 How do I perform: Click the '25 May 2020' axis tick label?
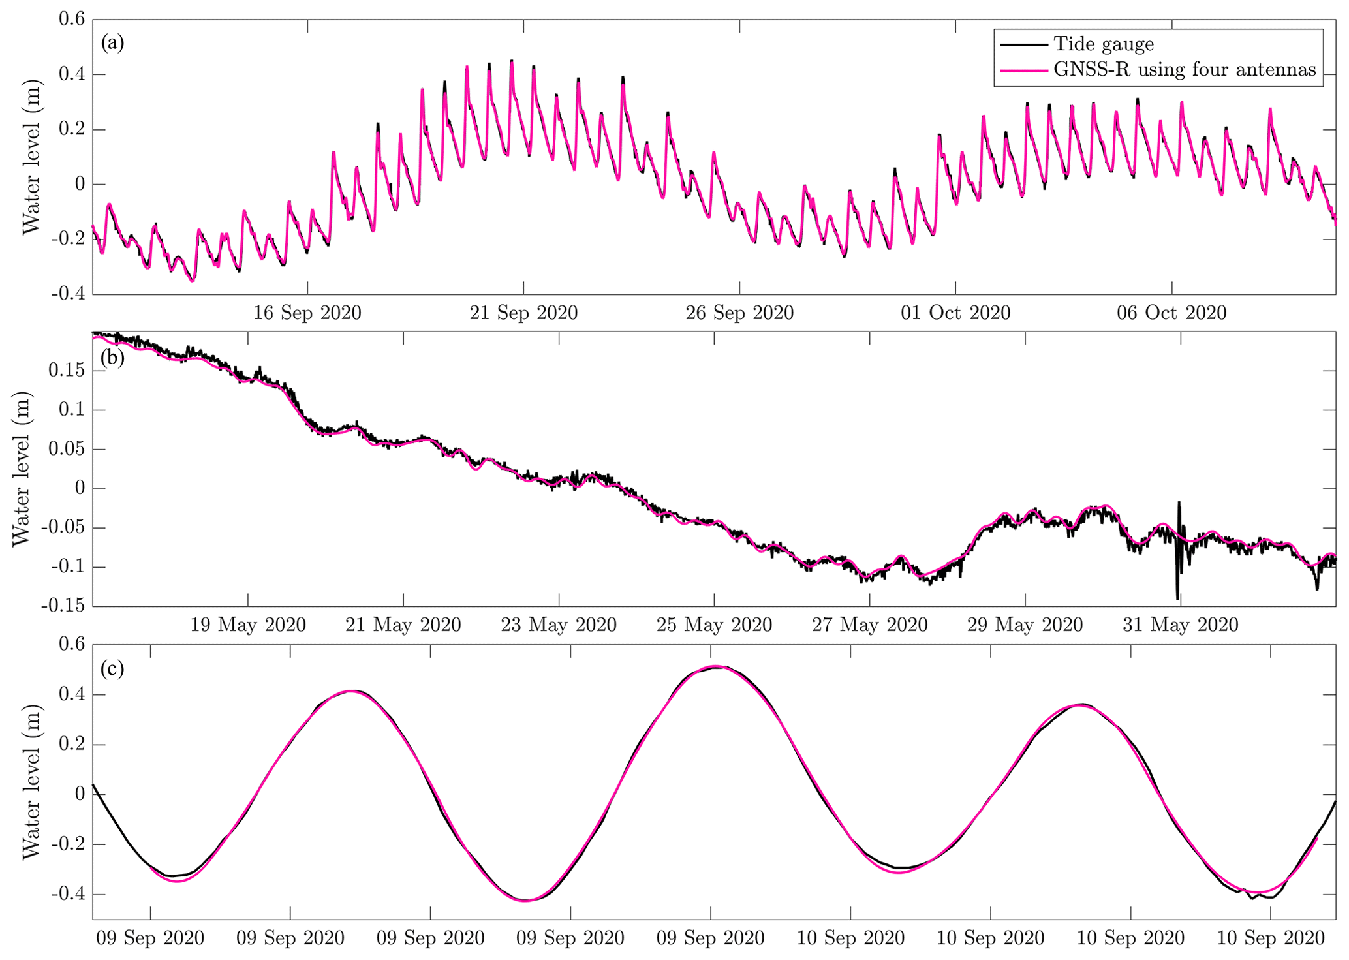click(x=714, y=625)
